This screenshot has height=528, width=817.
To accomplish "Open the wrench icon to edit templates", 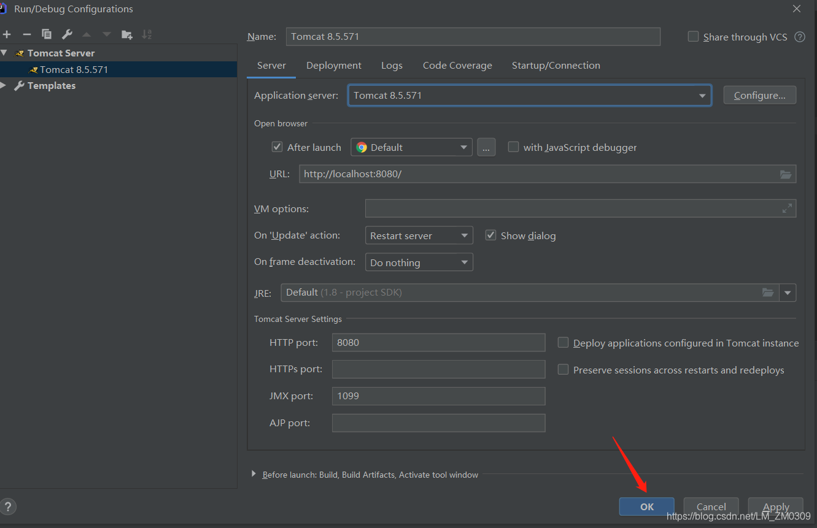I will point(67,34).
